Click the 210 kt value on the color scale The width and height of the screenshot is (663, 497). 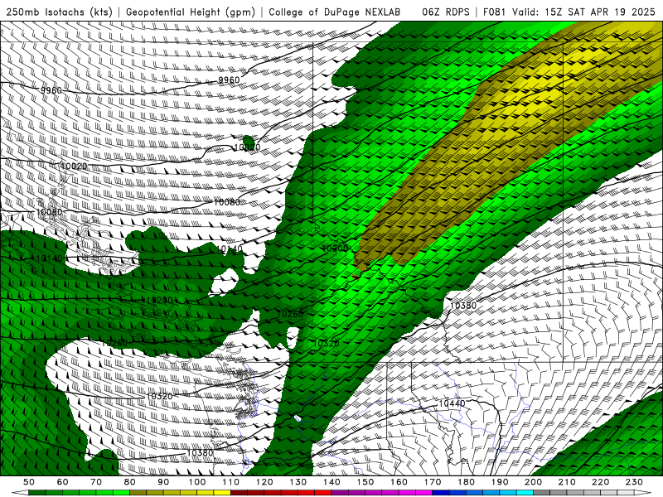tap(567, 482)
